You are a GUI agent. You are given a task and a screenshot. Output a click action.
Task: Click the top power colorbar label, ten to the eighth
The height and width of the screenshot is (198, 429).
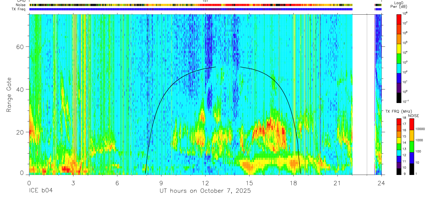tap(405, 14)
